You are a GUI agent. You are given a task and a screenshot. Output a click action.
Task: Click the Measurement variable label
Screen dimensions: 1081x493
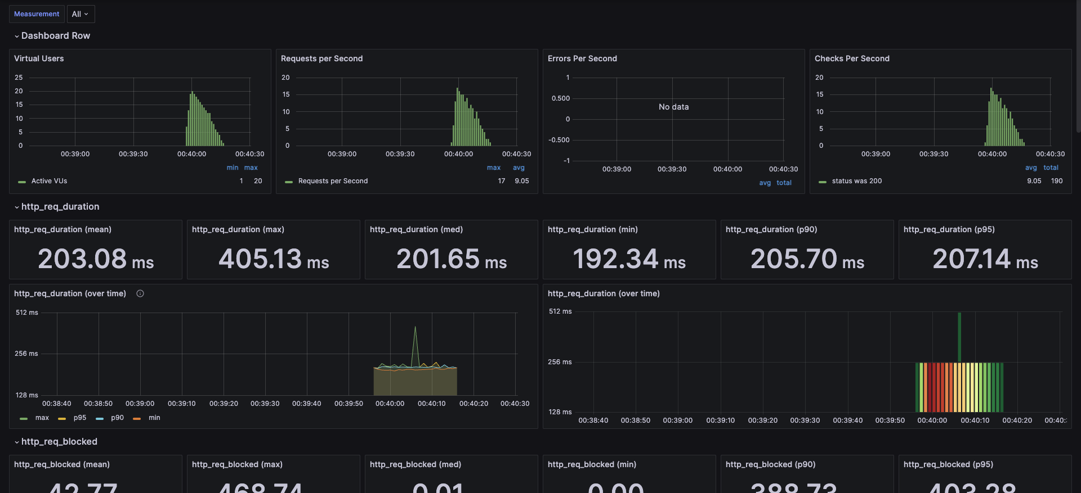pos(37,14)
